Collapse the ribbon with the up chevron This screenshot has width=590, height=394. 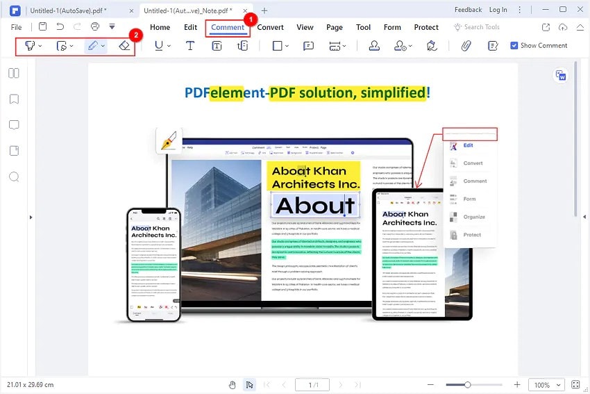(x=580, y=27)
